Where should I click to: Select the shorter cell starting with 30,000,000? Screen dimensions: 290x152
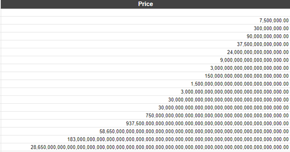coord(145,100)
